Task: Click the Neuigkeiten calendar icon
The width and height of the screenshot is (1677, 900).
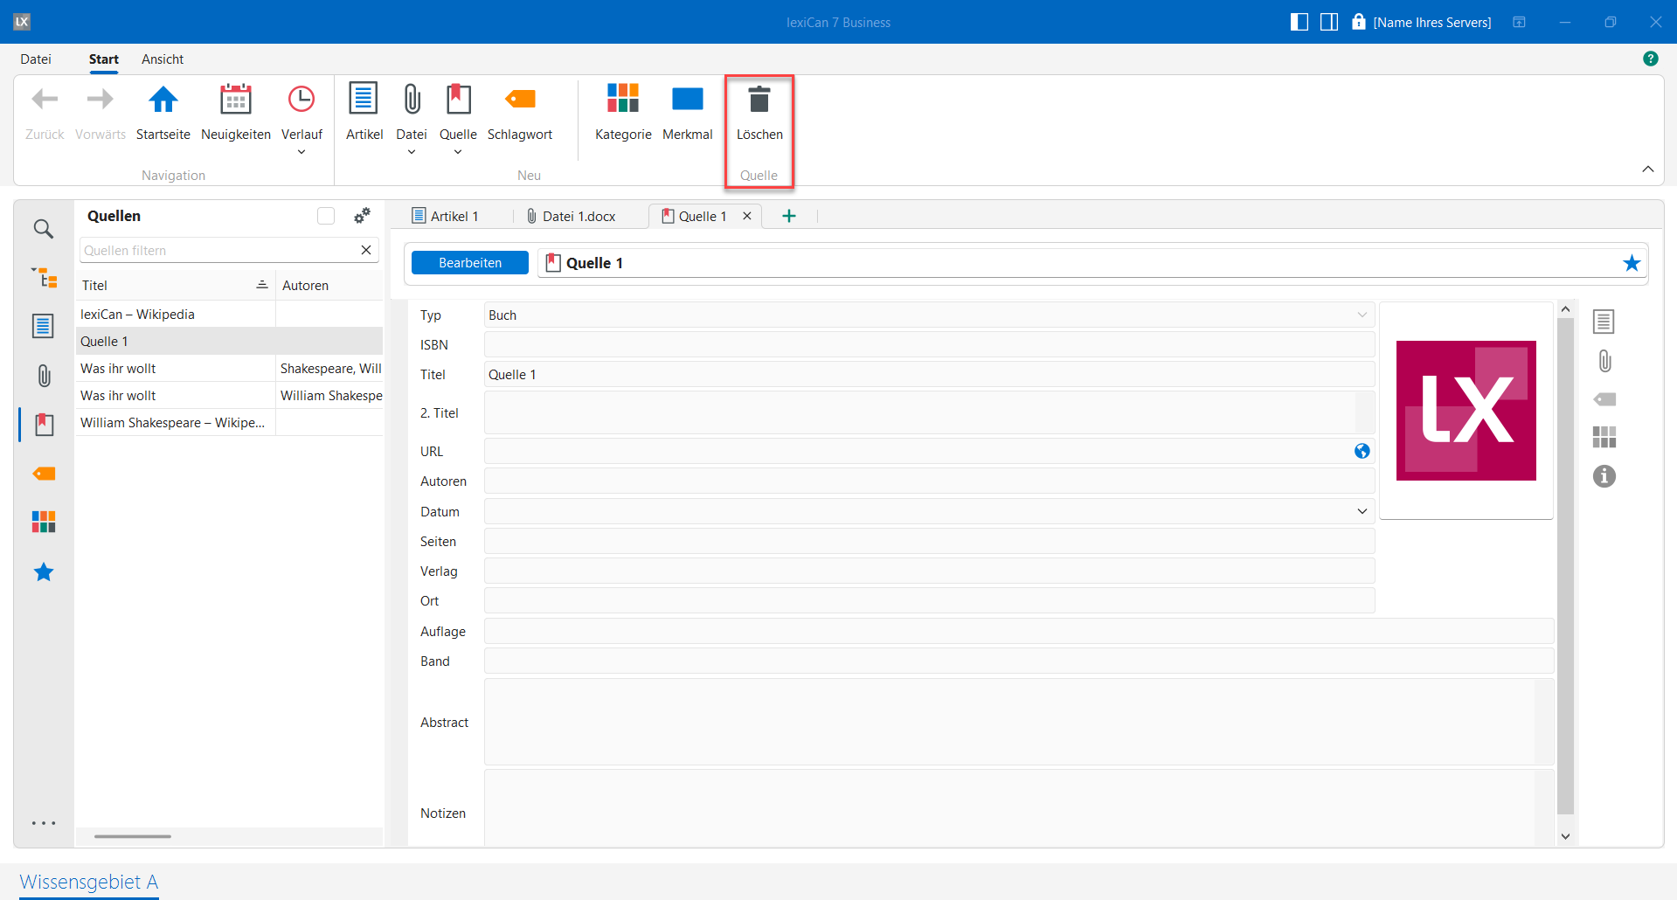Action: click(235, 100)
